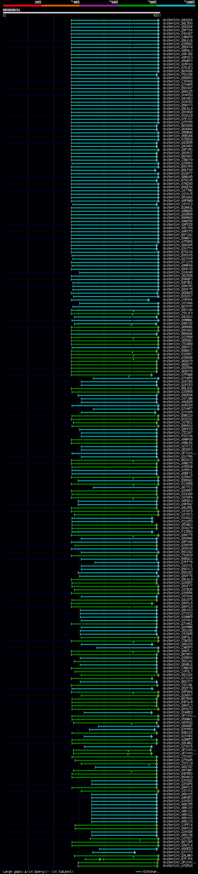Image resolution: width=198 pixels, height=874 pixels.
Task: Select the UniRef100_A5ARF0 label
Action: [178, 61]
